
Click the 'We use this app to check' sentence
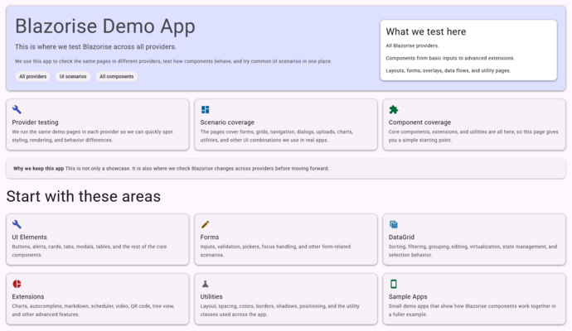tap(173, 61)
